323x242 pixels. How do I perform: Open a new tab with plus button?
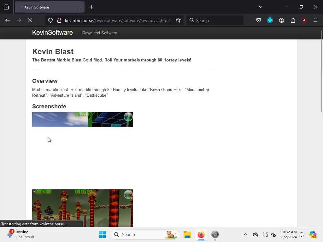(x=91, y=7)
